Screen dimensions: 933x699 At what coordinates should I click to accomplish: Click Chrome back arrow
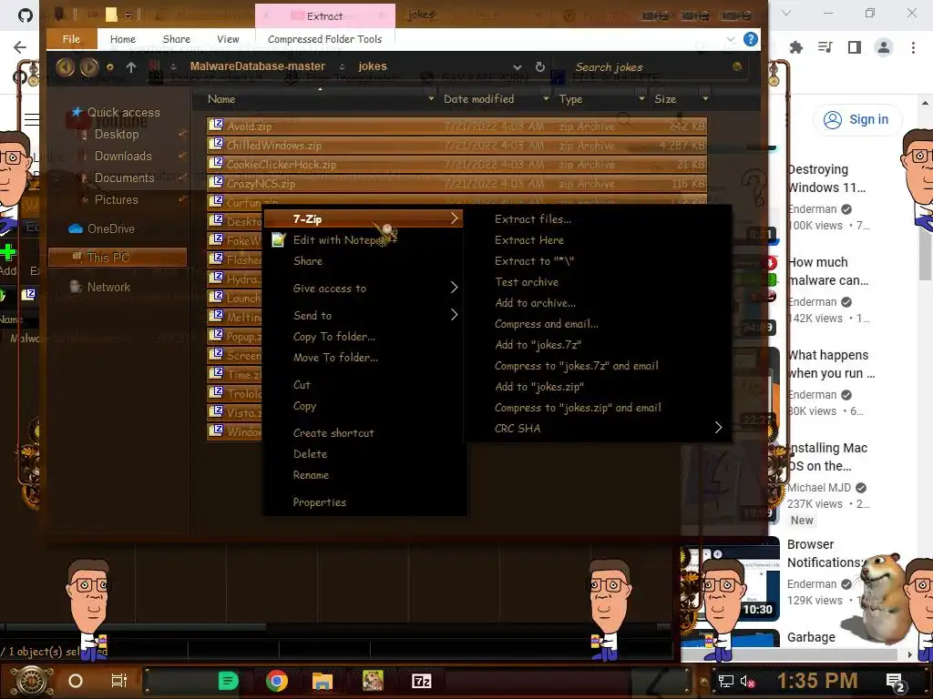[20, 47]
